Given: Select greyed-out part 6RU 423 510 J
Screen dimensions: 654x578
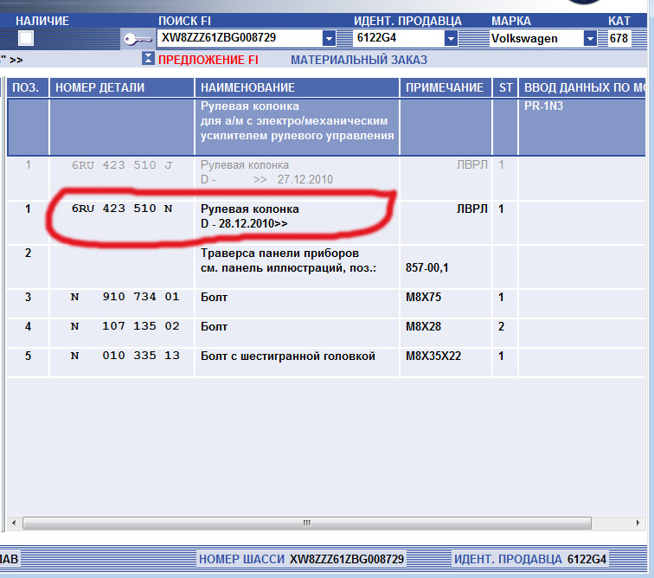Looking at the screenshot, I should 121,165.
